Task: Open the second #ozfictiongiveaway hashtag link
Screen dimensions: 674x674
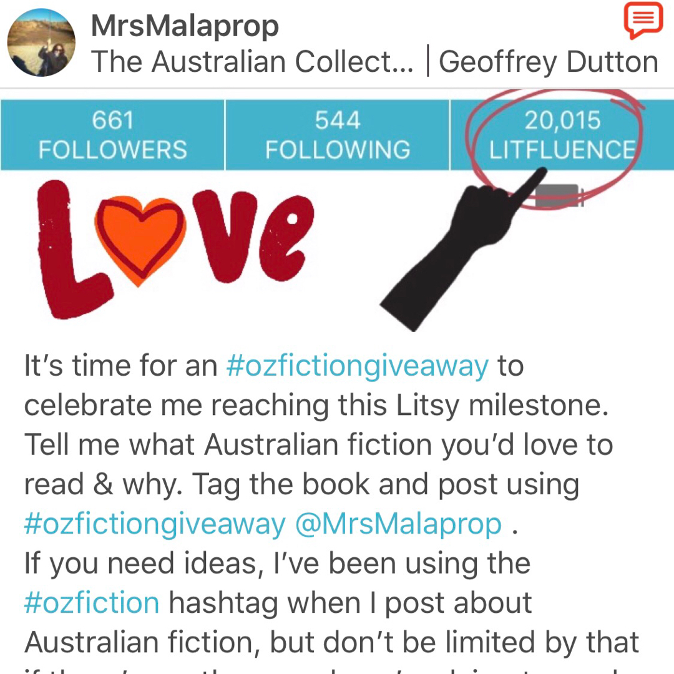Action: [155, 524]
